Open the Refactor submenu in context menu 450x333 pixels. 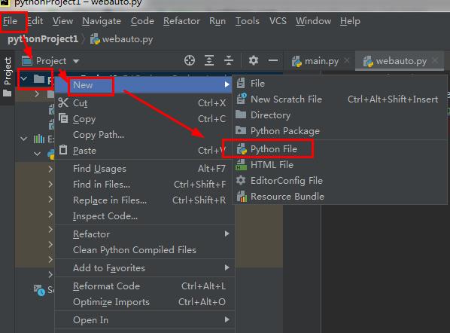tap(144, 234)
